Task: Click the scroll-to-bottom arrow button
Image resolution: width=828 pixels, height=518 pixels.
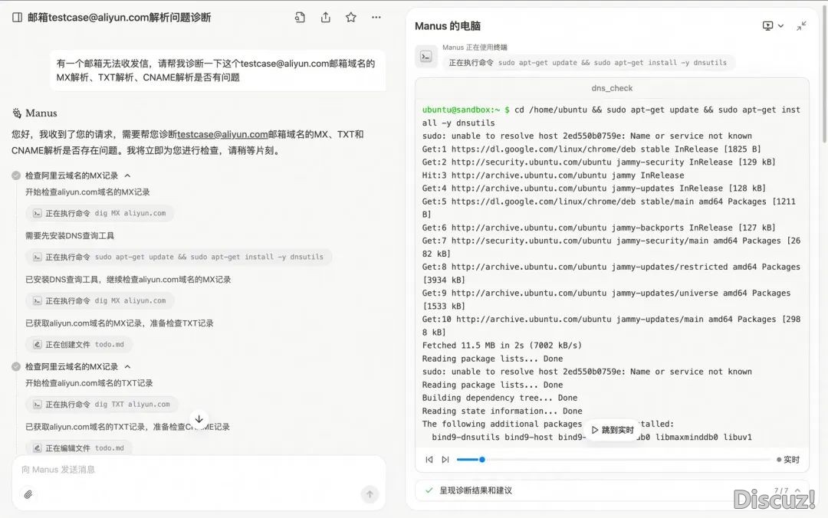Action: point(199,419)
